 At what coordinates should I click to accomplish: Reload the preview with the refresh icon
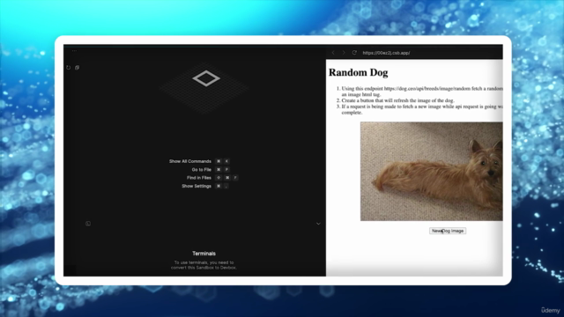(354, 53)
